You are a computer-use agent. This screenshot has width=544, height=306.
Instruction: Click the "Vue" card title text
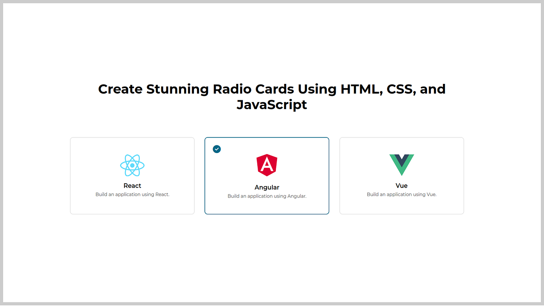coord(402,186)
